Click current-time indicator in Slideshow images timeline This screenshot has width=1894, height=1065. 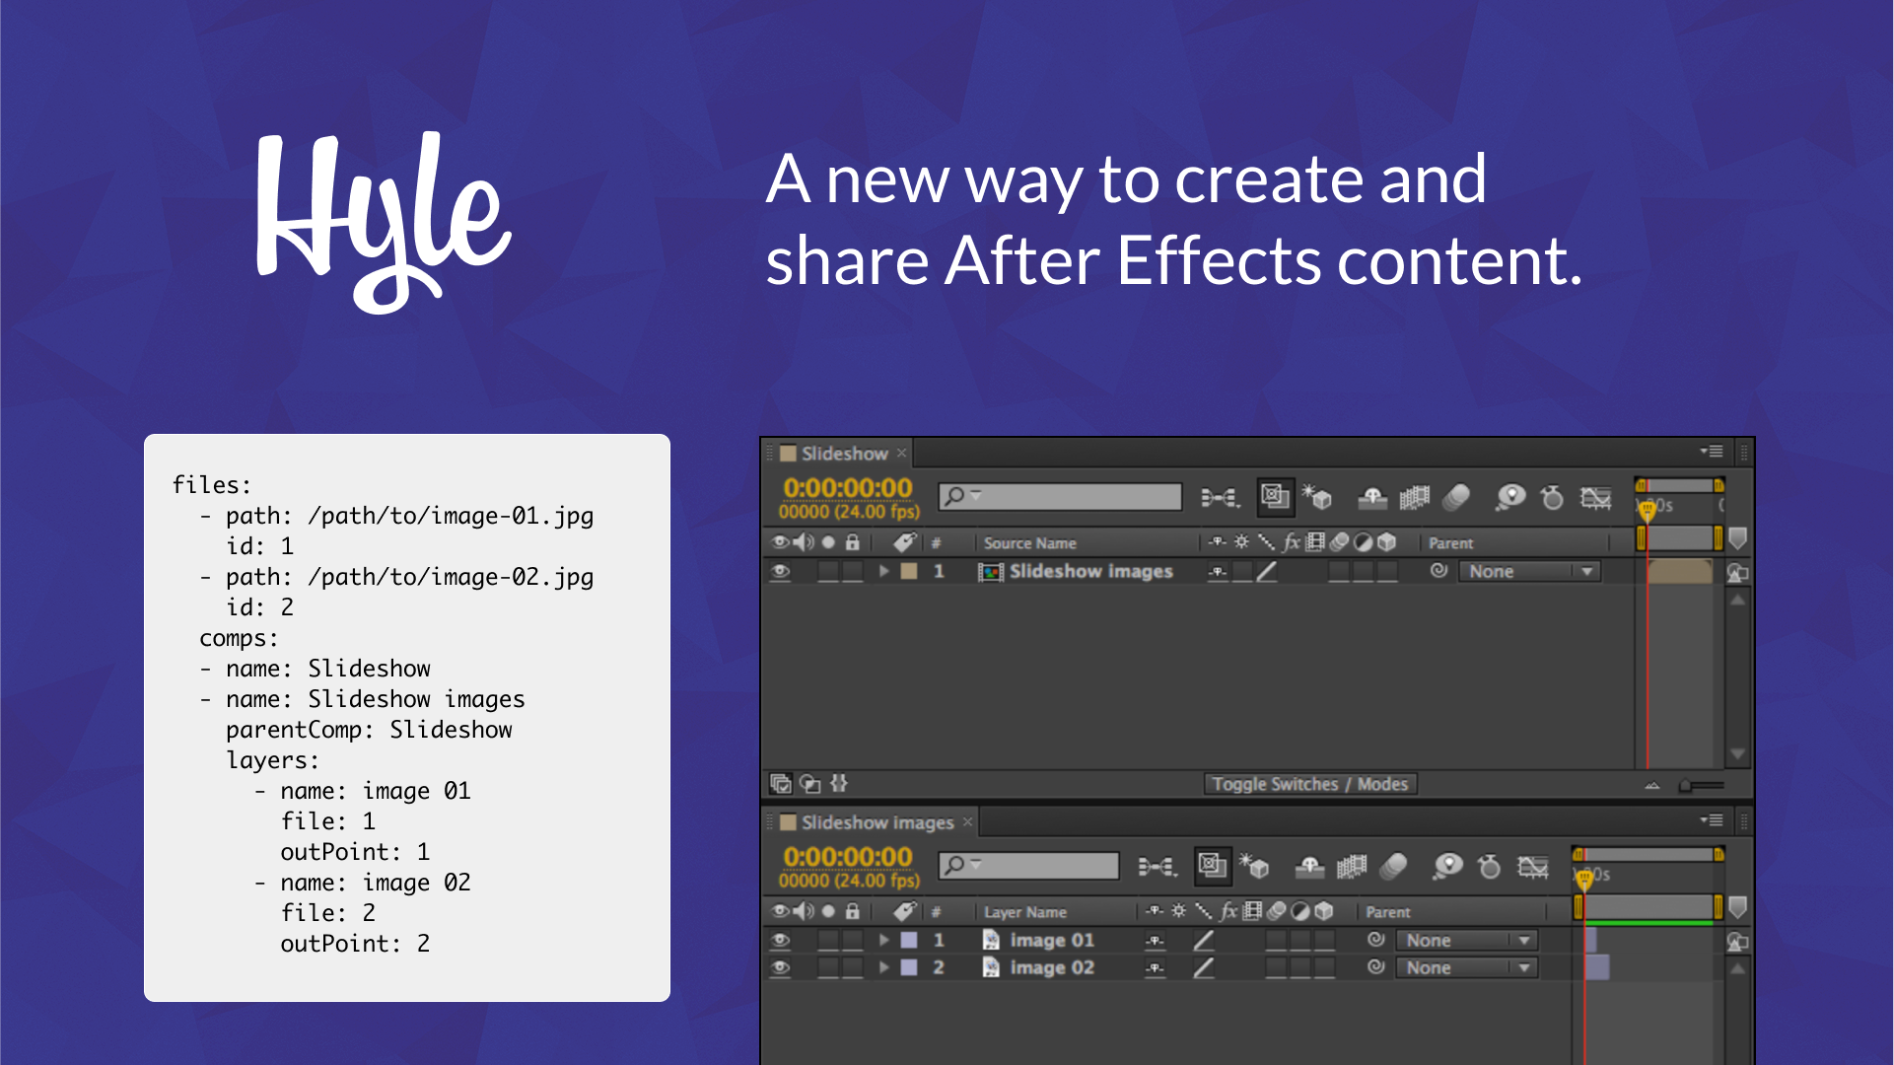point(1584,878)
